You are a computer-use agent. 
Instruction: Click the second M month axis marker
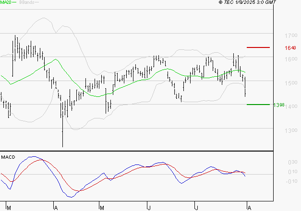pos(102,208)
